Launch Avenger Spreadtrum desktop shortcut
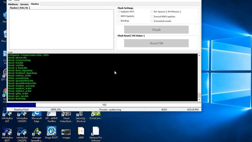 (37, 134)
